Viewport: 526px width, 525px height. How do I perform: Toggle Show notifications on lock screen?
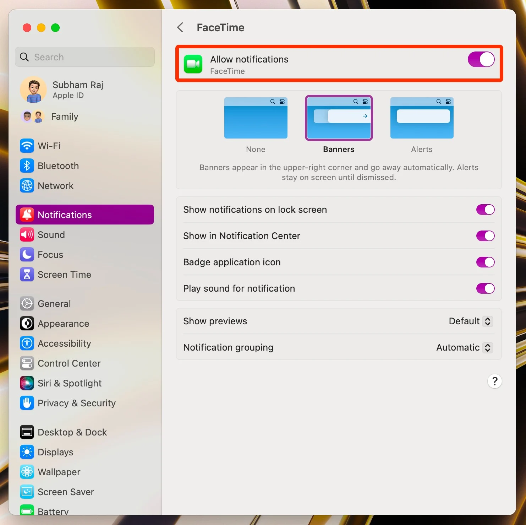coord(485,210)
